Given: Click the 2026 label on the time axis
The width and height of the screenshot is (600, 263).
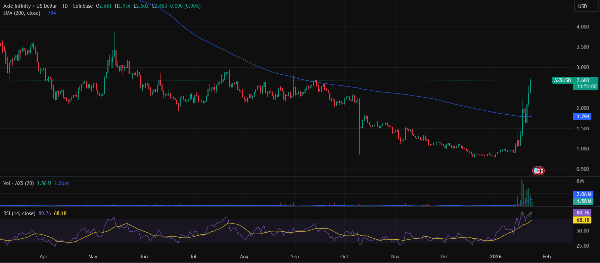Looking at the screenshot, I should click(496, 257).
